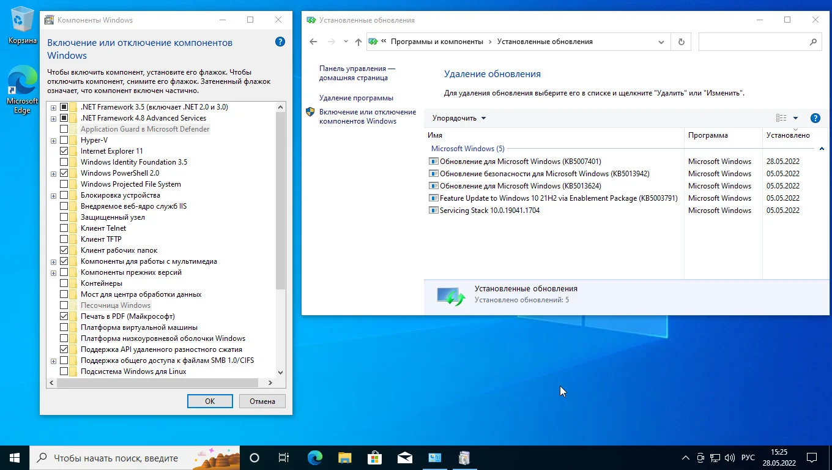
Task: Go up one level in the address bar
Action: [x=358, y=42]
